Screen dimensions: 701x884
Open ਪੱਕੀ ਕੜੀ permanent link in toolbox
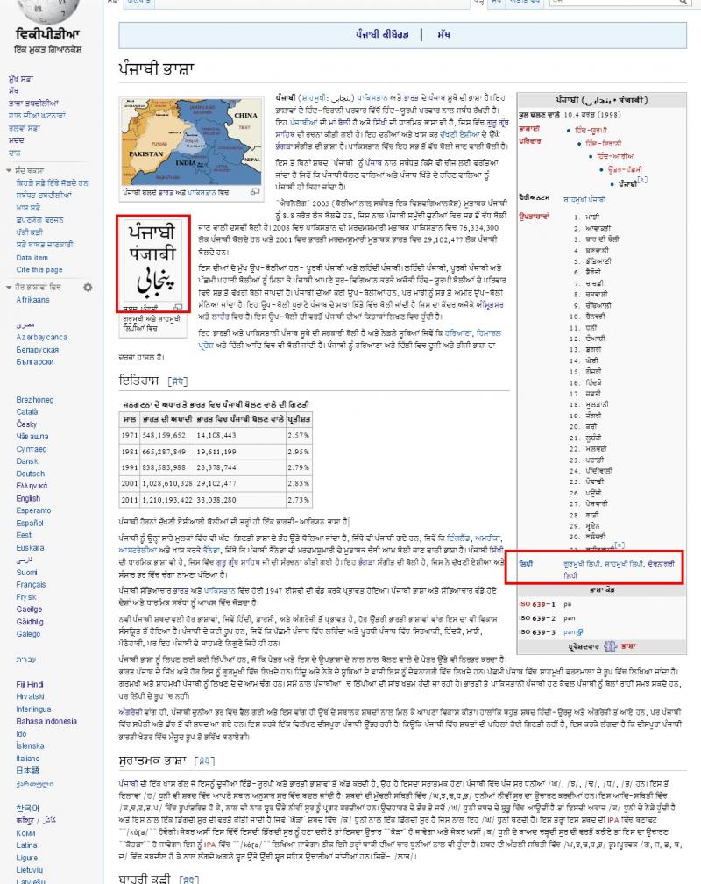(29, 233)
